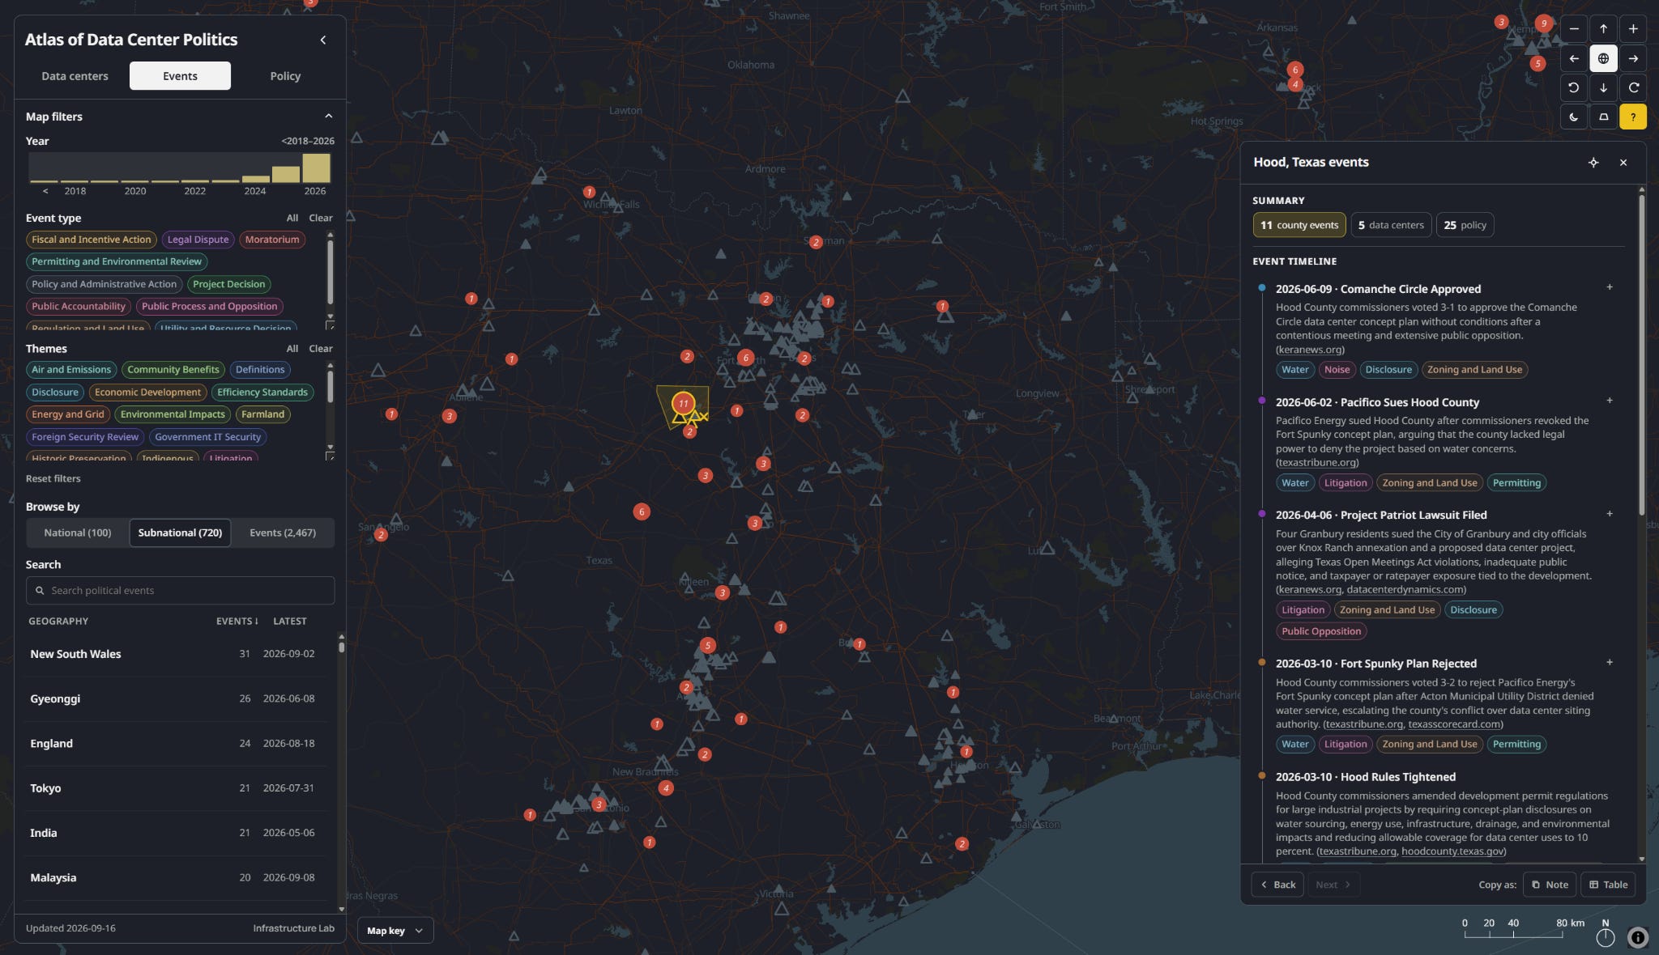1659x955 pixels.
Task: Toggle the Community Benefits theme chip
Action: point(173,370)
